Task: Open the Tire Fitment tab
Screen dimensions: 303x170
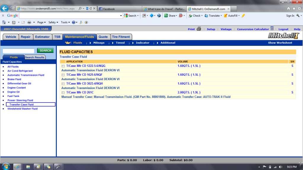Action: click(x=121, y=37)
